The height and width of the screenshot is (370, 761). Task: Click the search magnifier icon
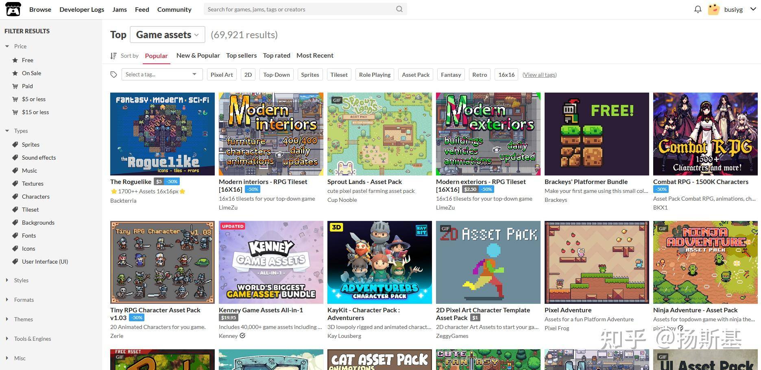399,9
